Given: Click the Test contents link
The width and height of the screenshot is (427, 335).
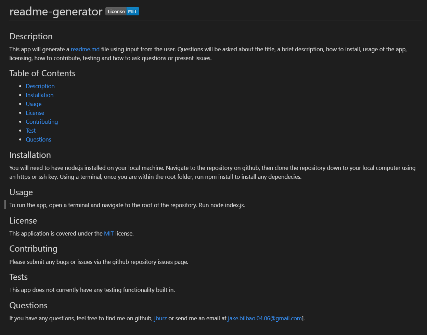Looking at the screenshot, I should tap(31, 131).
